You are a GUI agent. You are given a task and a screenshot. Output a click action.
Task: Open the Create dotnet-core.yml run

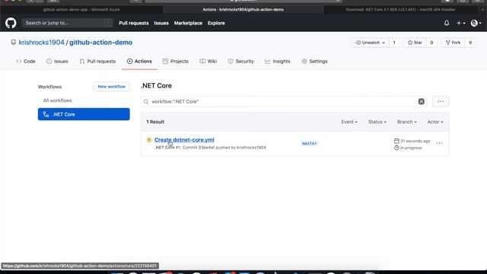(x=184, y=140)
